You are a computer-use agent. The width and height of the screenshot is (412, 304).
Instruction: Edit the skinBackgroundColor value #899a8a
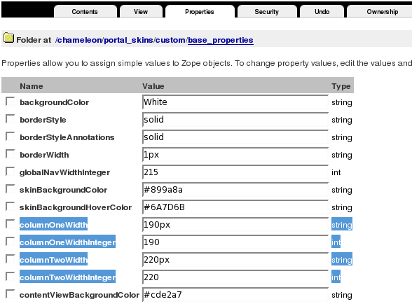tap(235, 190)
